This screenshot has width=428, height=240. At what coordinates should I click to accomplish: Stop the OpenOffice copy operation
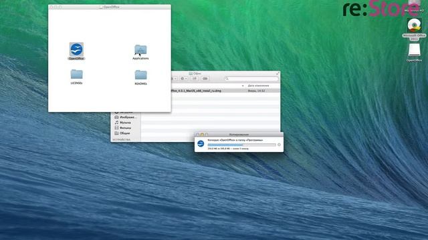click(279, 145)
